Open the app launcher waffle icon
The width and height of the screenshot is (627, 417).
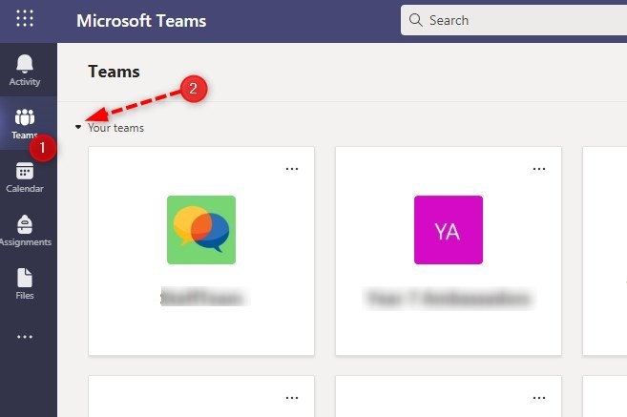click(x=25, y=19)
